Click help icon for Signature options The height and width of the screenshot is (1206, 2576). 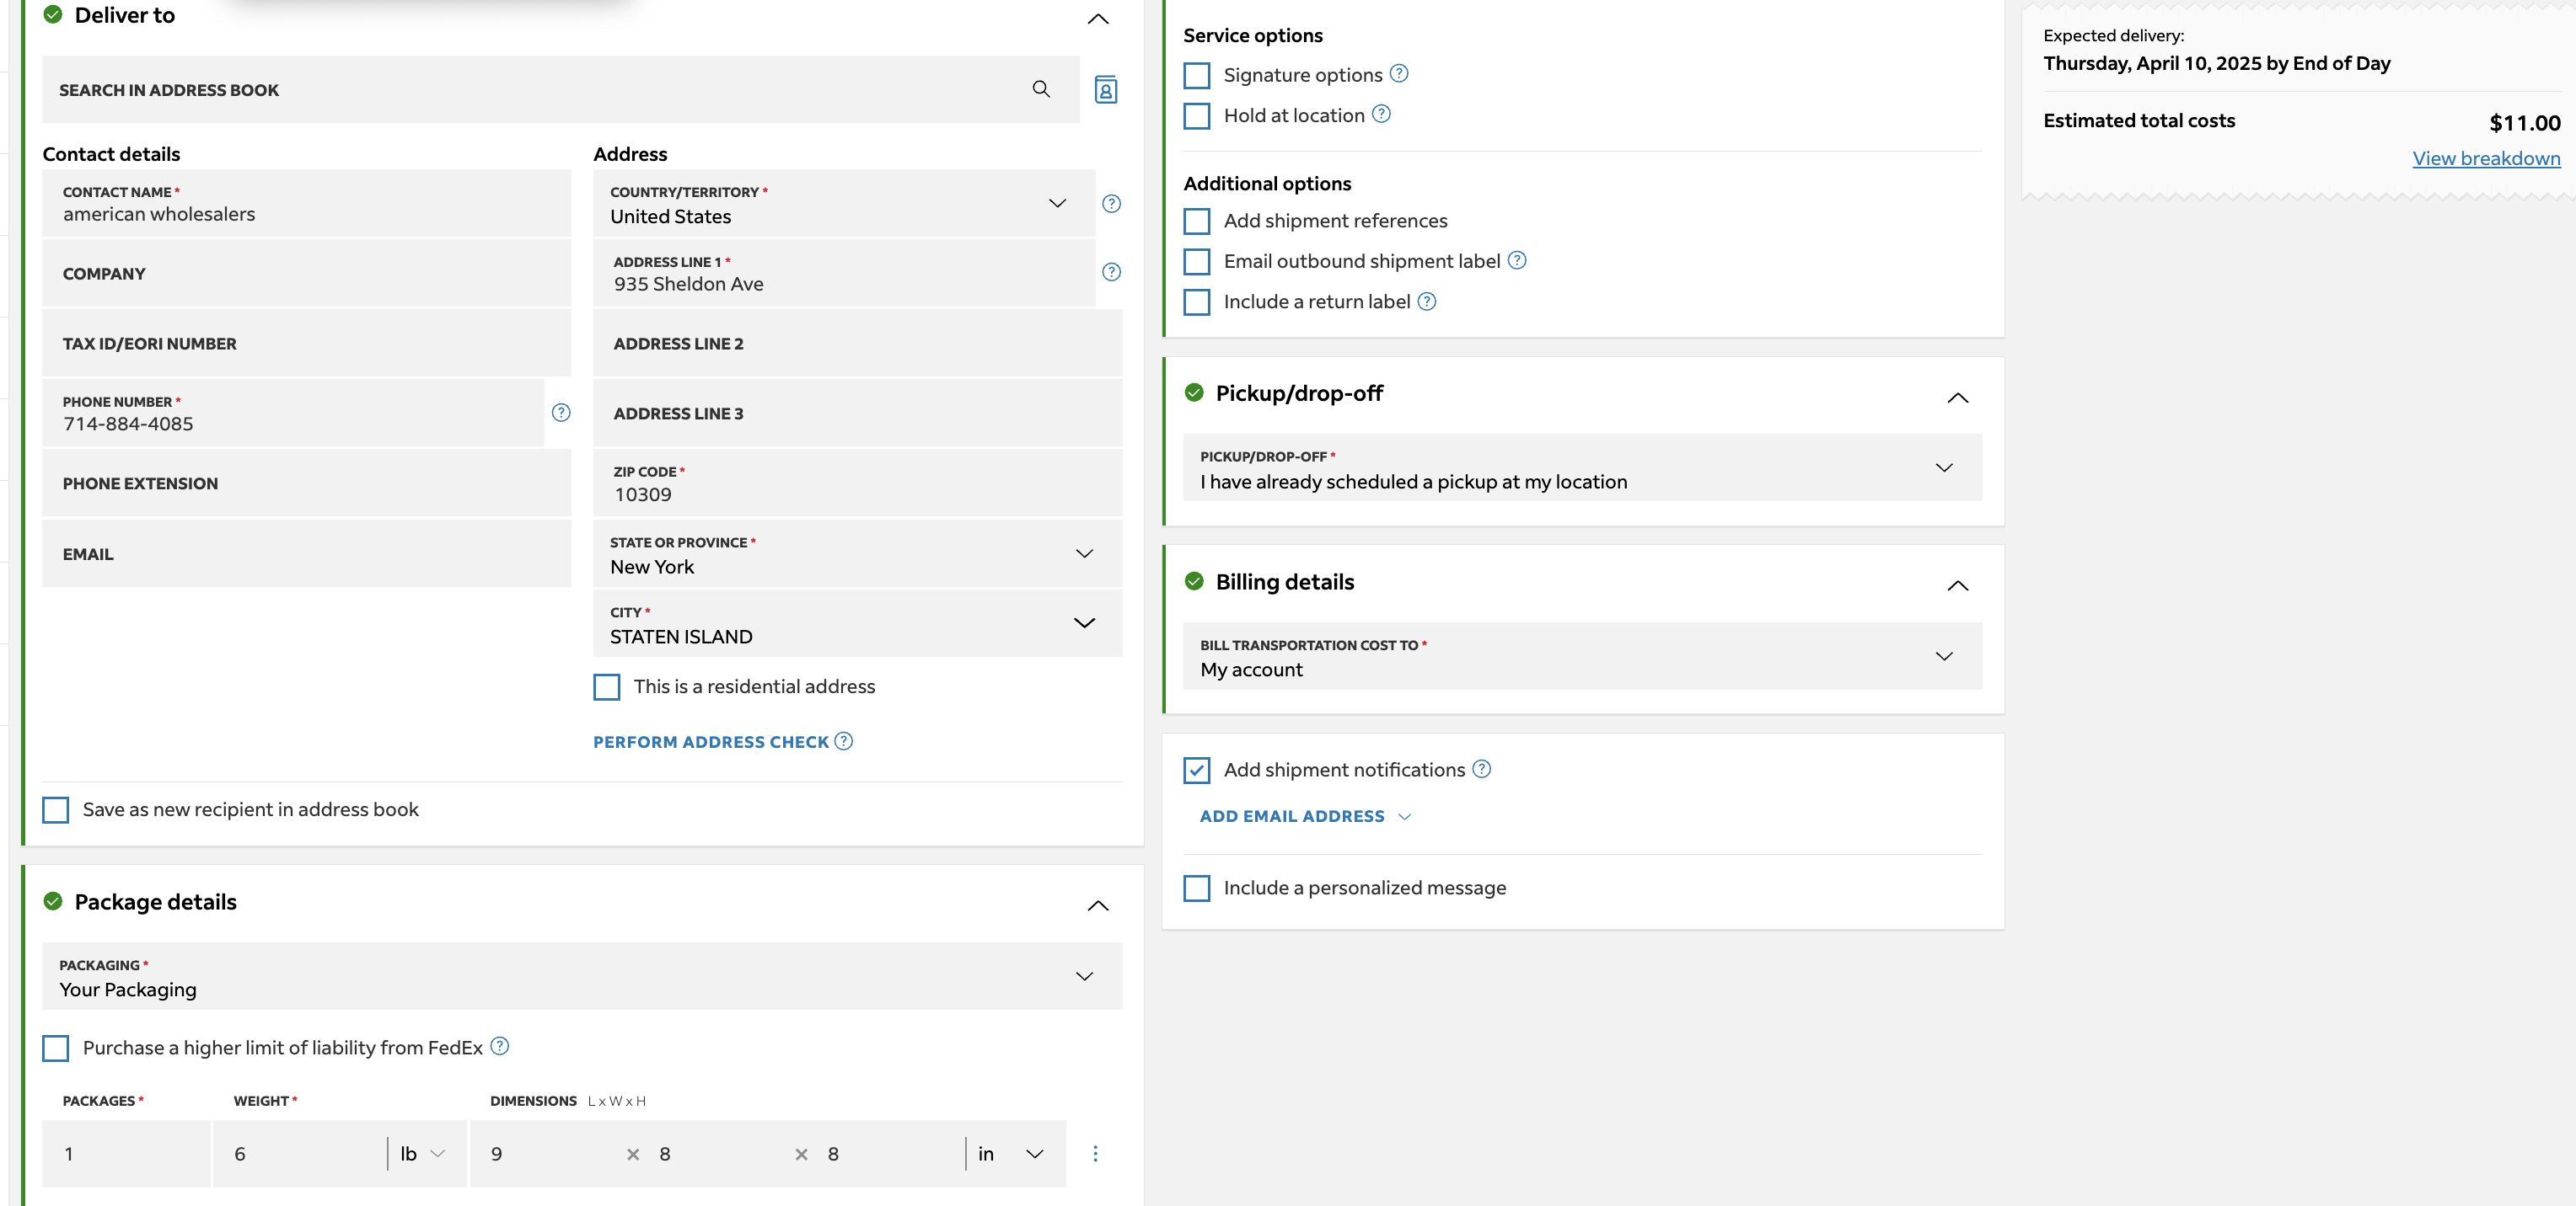(1399, 74)
